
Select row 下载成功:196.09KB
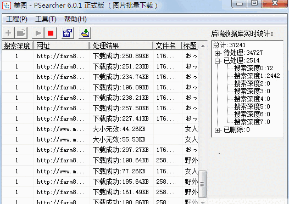pyautogui.click(x=101, y=87)
